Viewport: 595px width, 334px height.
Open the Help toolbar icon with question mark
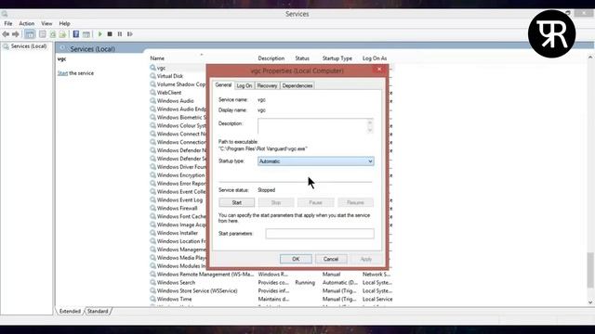(x=76, y=34)
